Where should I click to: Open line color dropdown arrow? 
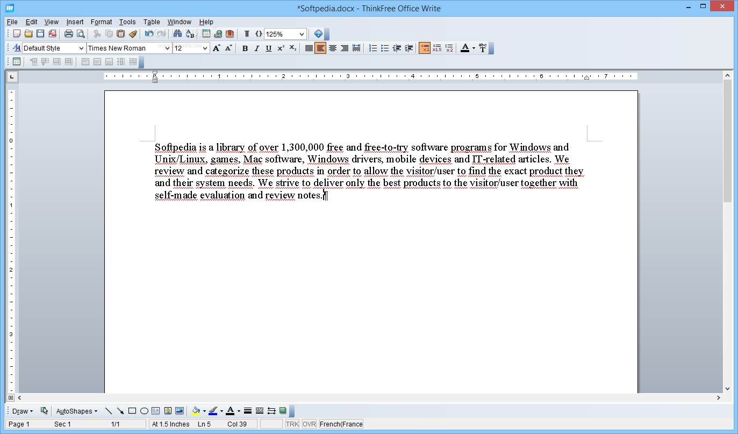[221, 411]
